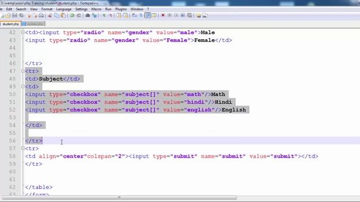Stop macro recording toolbar icon

169,15
